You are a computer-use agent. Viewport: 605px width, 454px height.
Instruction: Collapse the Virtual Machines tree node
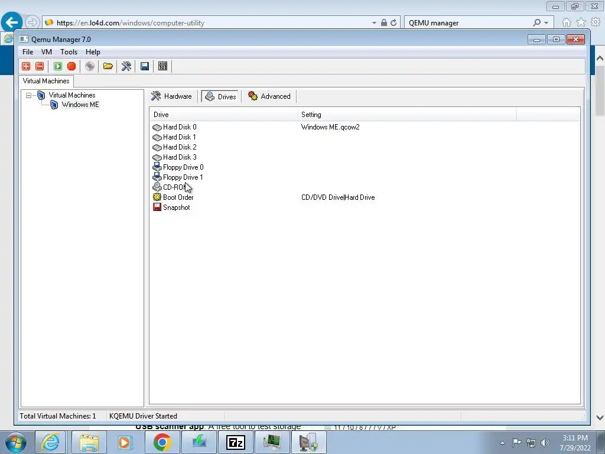[28, 95]
